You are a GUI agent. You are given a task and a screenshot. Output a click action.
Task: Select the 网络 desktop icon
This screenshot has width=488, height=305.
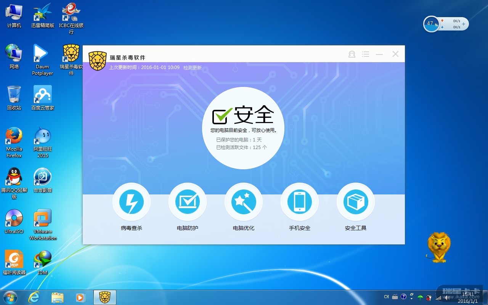tap(14, 57)
